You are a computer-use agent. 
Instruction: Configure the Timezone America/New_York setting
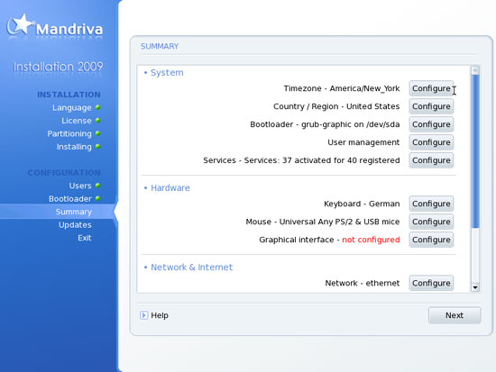[431, 88]
